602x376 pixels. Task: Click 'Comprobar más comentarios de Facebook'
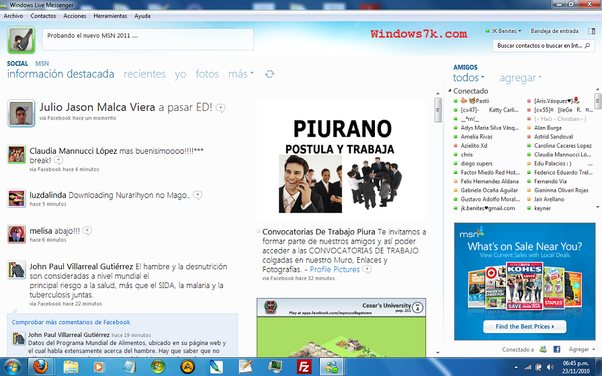pos(71,322)
